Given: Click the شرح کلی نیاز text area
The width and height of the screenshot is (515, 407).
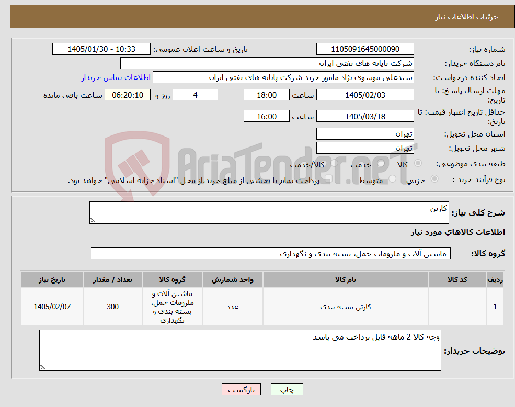Looking at the screenshot, I should tap(269, 213).
